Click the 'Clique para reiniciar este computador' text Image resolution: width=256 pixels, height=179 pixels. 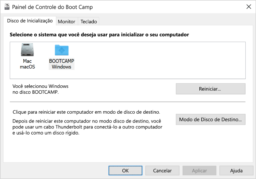point(86,112)
